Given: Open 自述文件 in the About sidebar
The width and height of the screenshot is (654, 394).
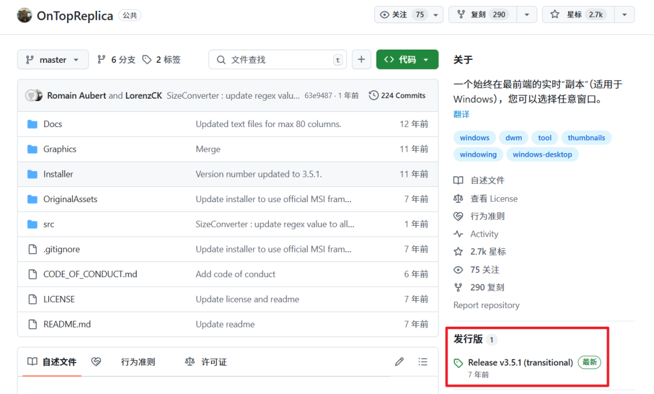Looking at the screenshot, I should (x=479, y=180).
